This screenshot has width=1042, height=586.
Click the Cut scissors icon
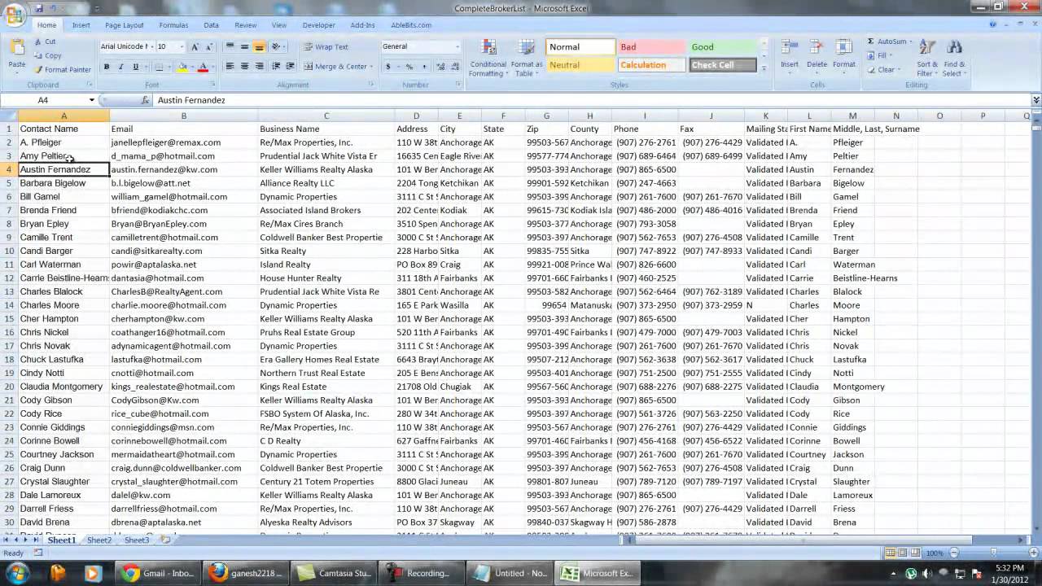[38, 42]
